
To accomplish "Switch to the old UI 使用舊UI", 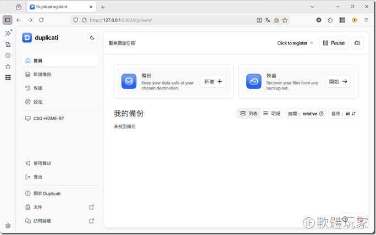I will (59, 163).
